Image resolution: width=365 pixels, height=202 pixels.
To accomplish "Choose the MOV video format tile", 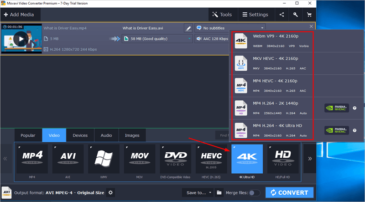I will (x=140, y=159).
